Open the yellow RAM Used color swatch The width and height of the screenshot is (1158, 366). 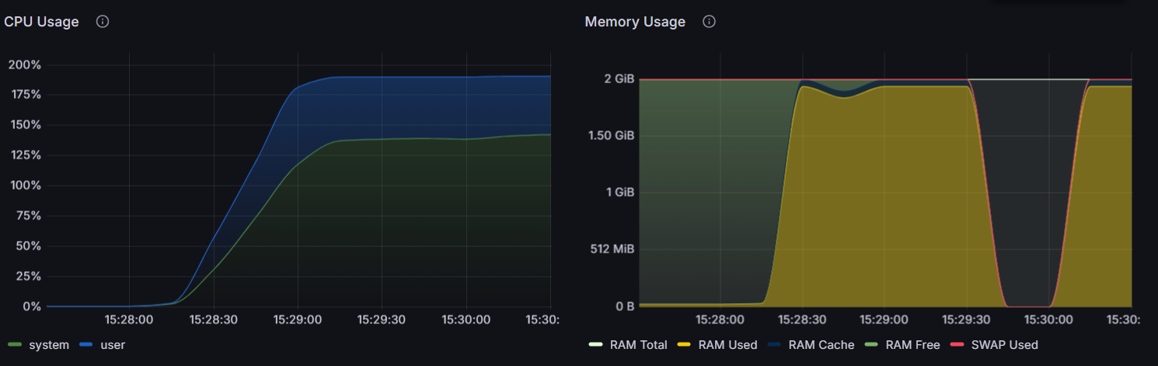685,344
